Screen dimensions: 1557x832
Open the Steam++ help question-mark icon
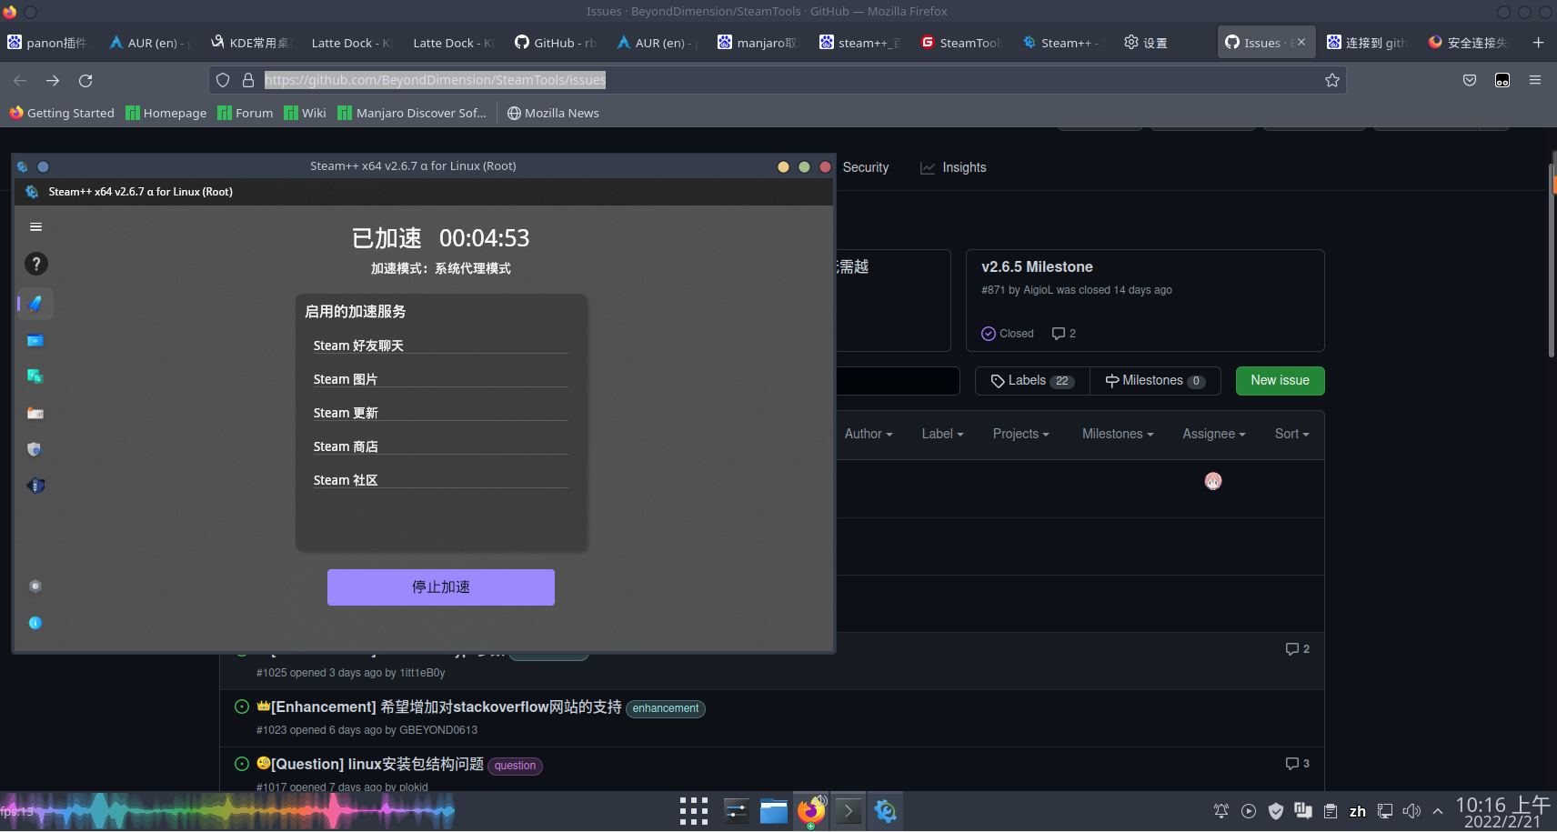point(35,264)
